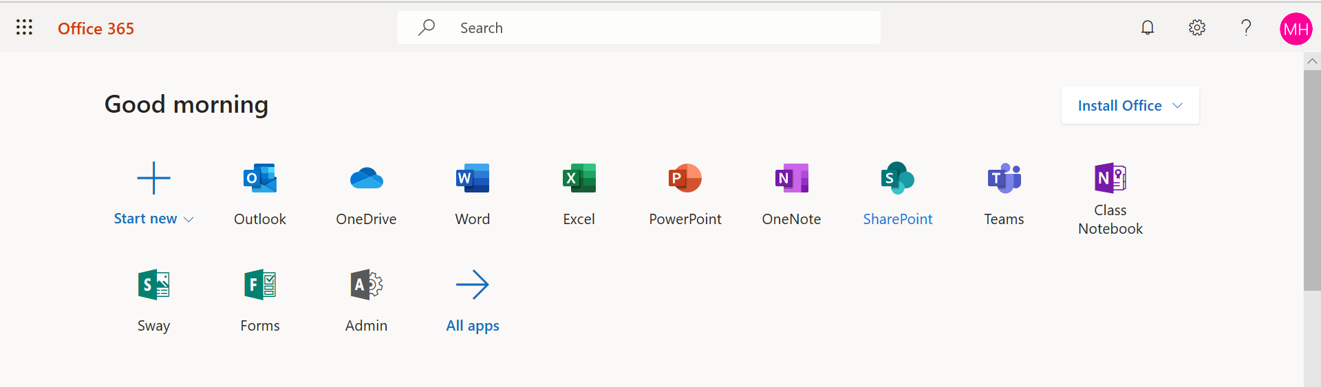Open the settings gear
Image resolution: width=1321 pixels, height=387 pixels.
tap(1197, 27)
